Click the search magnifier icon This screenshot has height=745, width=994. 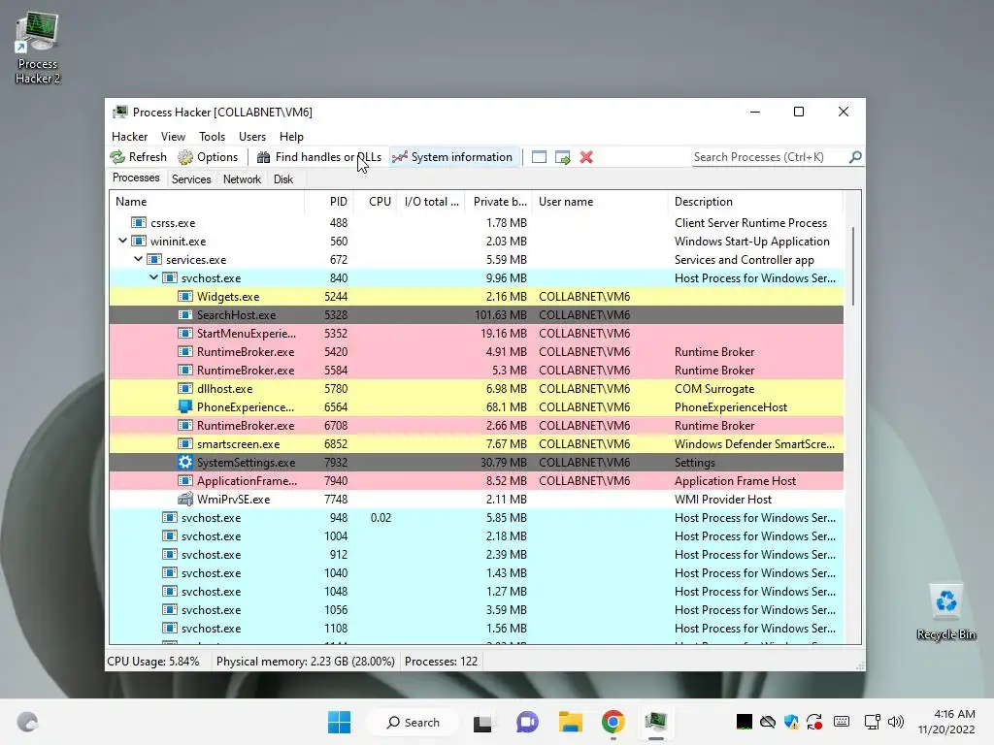[855, 156]
